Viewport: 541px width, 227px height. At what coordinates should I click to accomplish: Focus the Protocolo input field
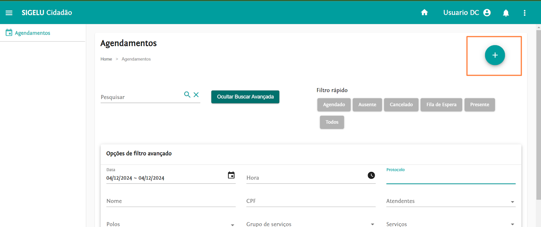tap(450, 178)
